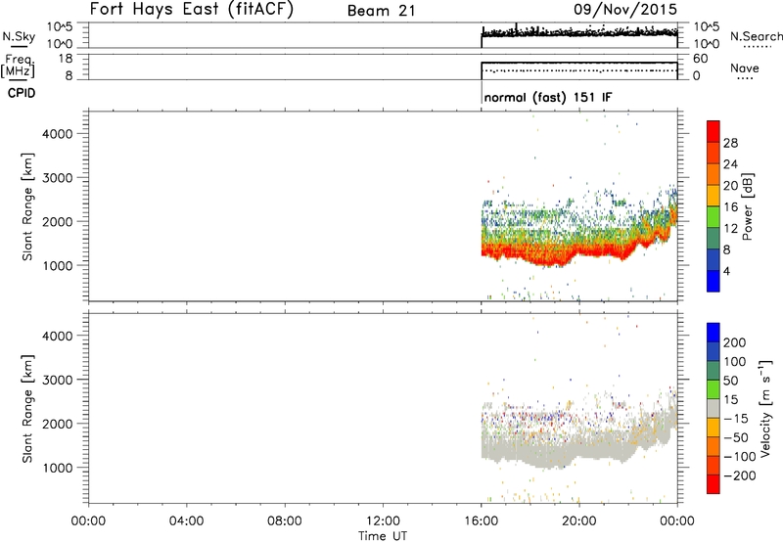Click the 'Power [dB]' colorbar label
The image size is (783, 542).
coord(748,206)
